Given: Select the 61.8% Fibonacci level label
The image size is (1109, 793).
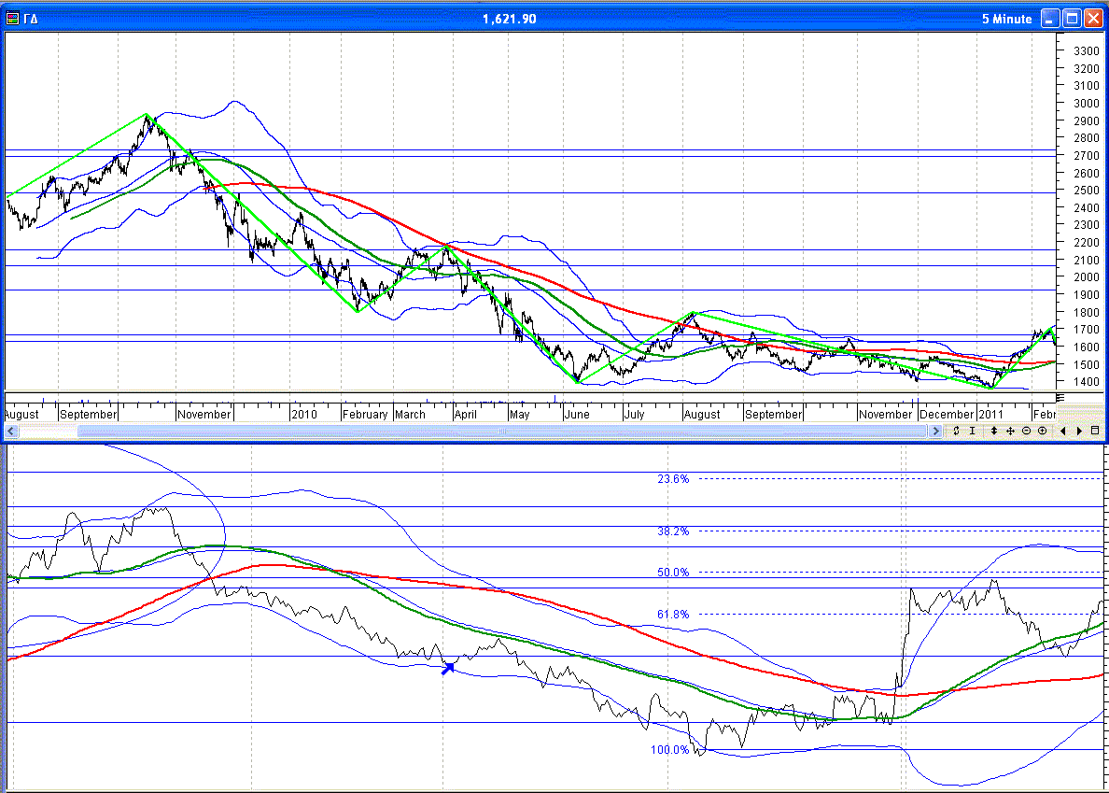Looking at the screenshot, I should pos(673,615).
